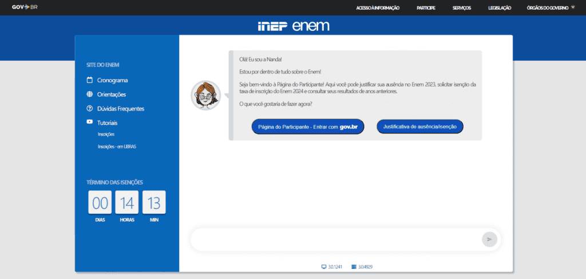Click the INEP Enem logo
586x279 pixels.
point(294,26)
